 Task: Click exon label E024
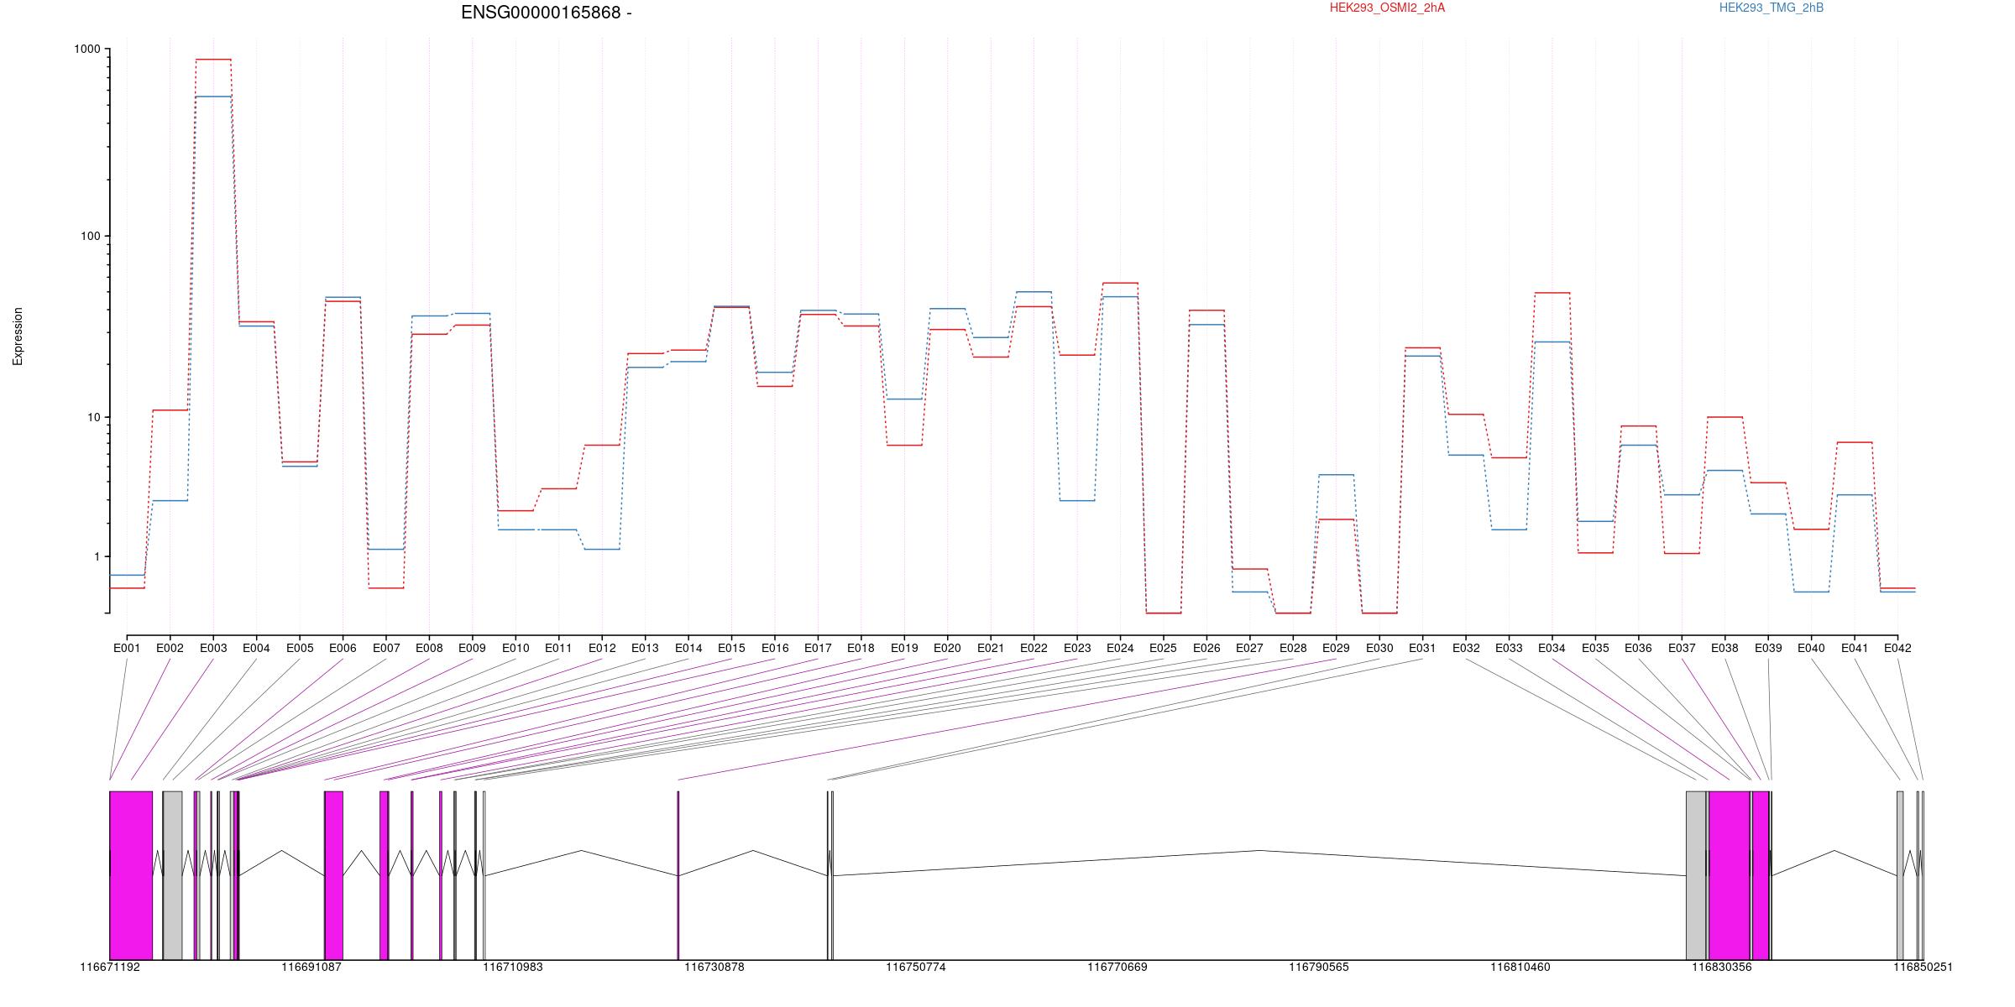[1120, 649]
